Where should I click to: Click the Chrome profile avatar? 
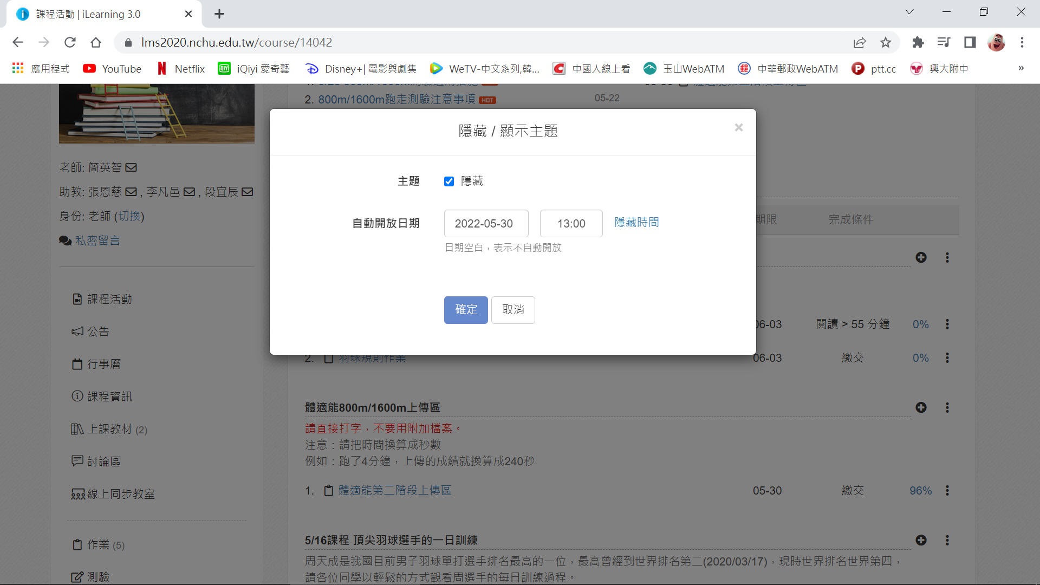point(996,42)
